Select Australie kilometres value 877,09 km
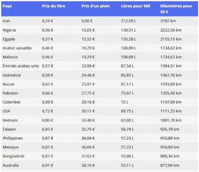The image size is (199, 172). (x=170, y=165)
